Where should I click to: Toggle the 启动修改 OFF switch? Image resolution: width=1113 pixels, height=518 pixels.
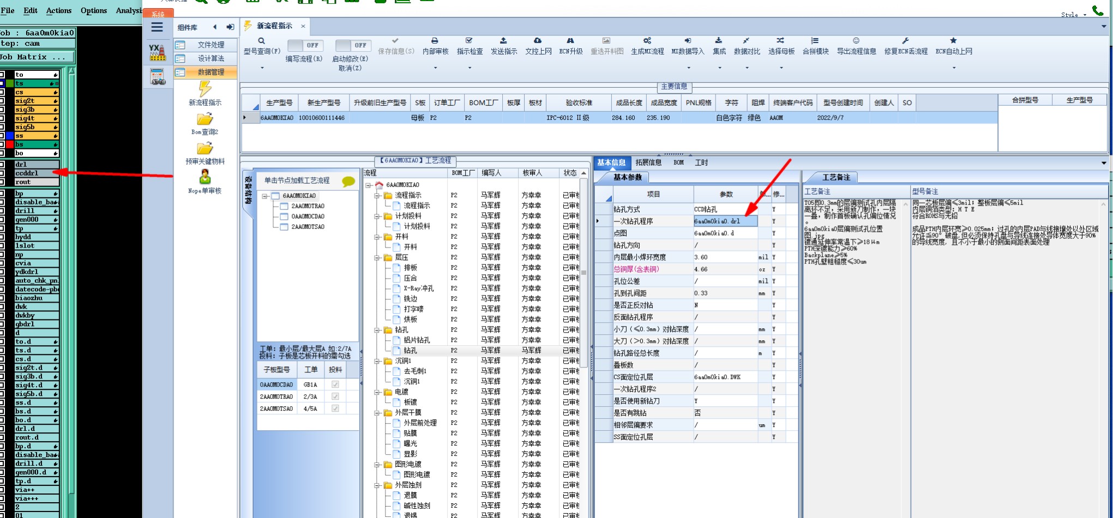[x=353, y=45]
